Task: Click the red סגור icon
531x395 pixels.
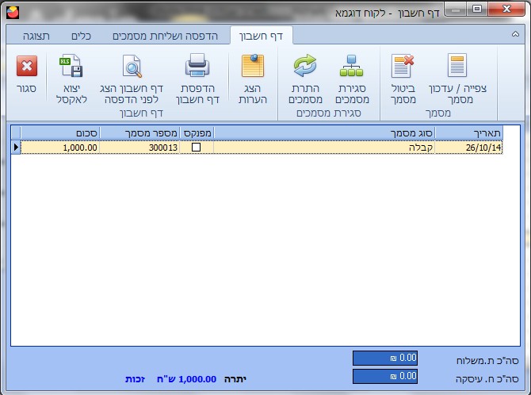Action: [26, 67]
